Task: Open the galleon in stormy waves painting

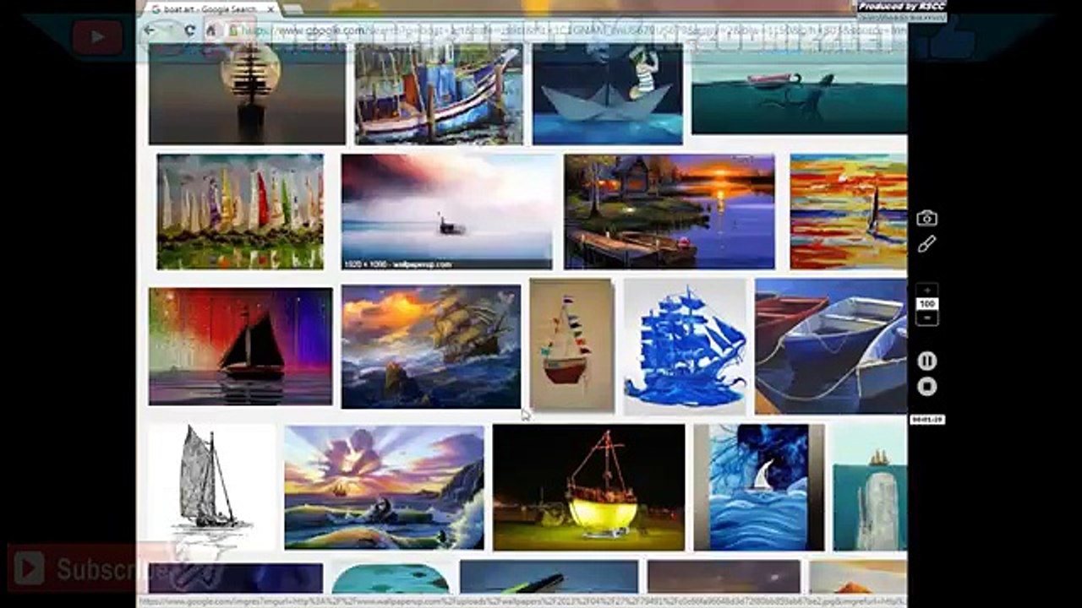Action: pos(431,346)
